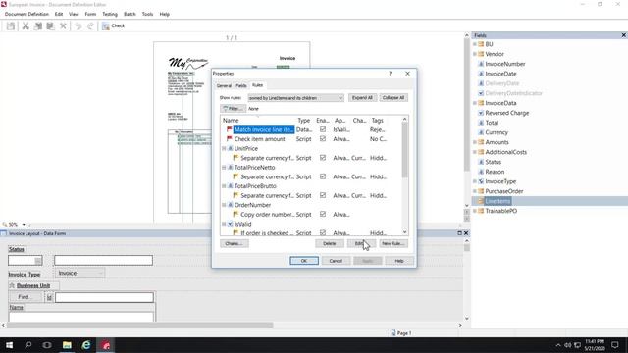
Task: Uncheck the enabled box for Check item amount
Action: pyautogui.click(x=323, y=139)
